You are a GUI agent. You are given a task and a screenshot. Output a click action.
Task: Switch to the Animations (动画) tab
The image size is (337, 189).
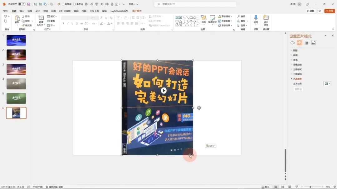(x=54, y=11)
